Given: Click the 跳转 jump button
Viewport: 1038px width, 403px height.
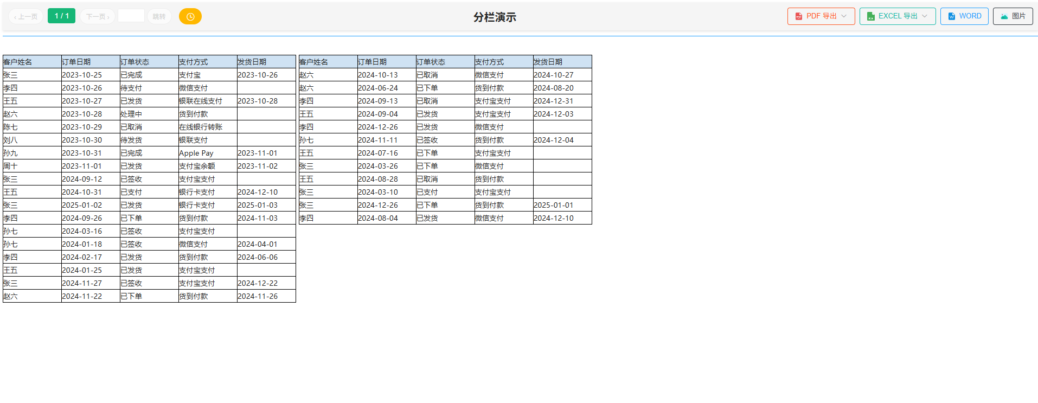Looking at the screenshot, I should tap(159, 17).
